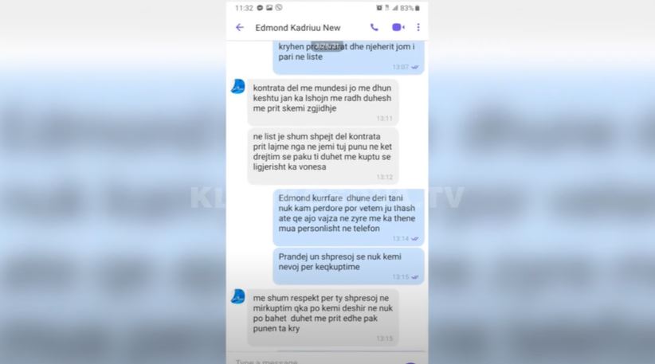
Task: Tap the back arrow in chat header
Action: [x=239, y=28]
